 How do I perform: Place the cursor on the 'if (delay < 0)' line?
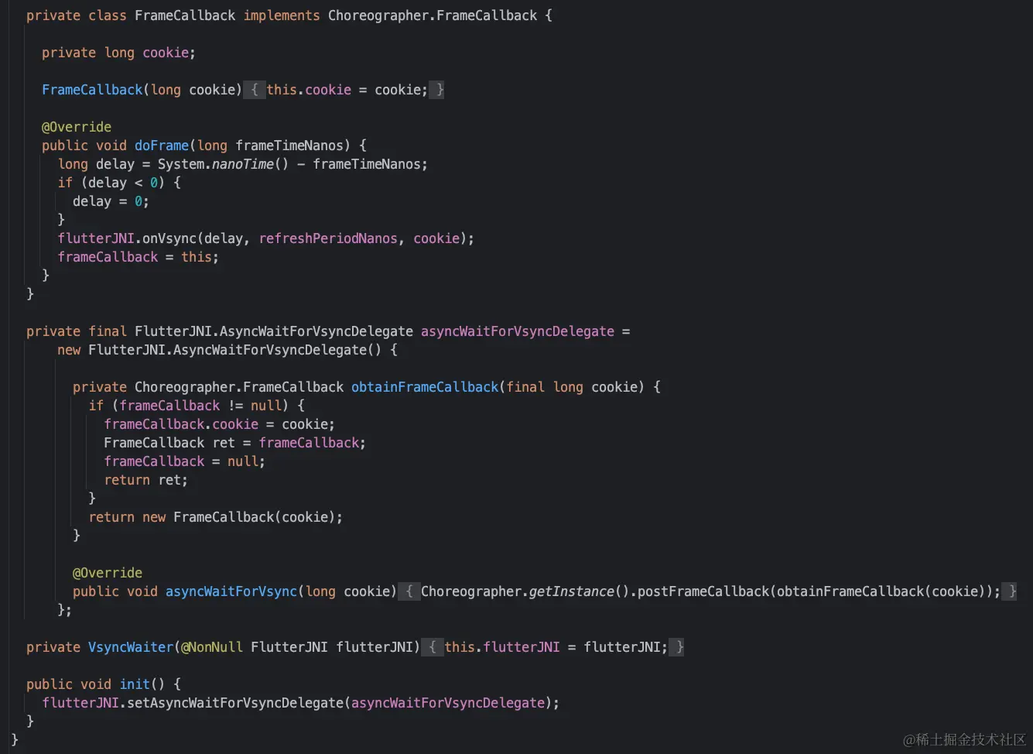[x=119, y=183]
